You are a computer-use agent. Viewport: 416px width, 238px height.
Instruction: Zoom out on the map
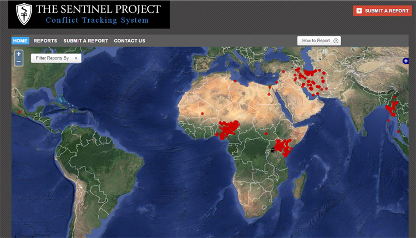click(x=19, y=62)
